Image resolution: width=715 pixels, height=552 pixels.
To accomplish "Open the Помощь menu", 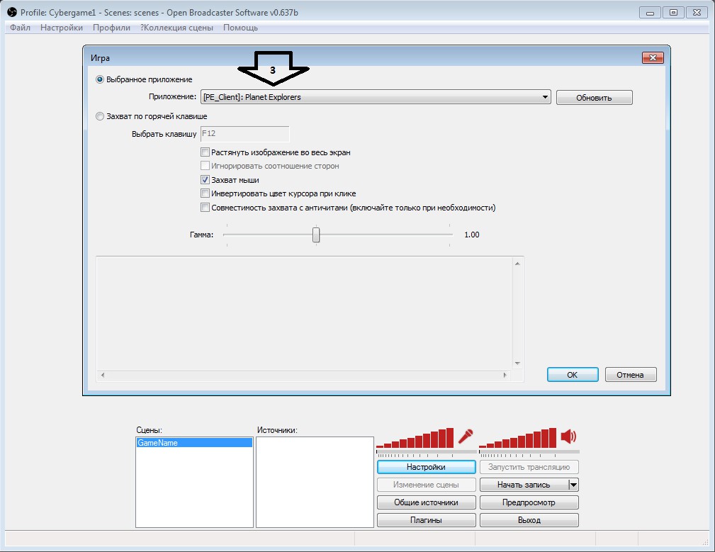I will click(x=240, y=28).
